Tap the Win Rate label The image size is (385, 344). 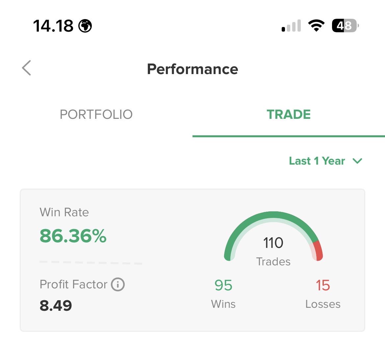pyautogui.click(x=64, y=212)
